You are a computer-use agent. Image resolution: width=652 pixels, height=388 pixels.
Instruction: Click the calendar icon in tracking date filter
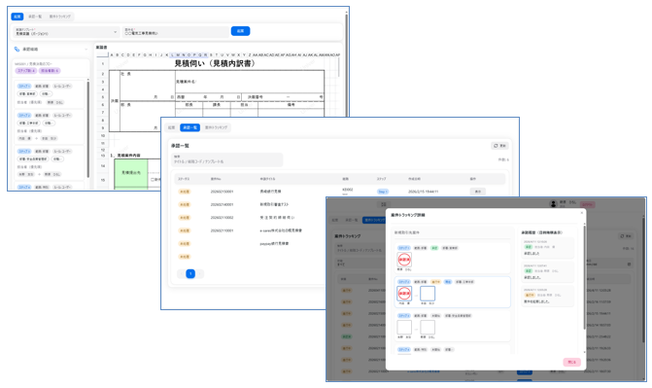coord(629,264)
